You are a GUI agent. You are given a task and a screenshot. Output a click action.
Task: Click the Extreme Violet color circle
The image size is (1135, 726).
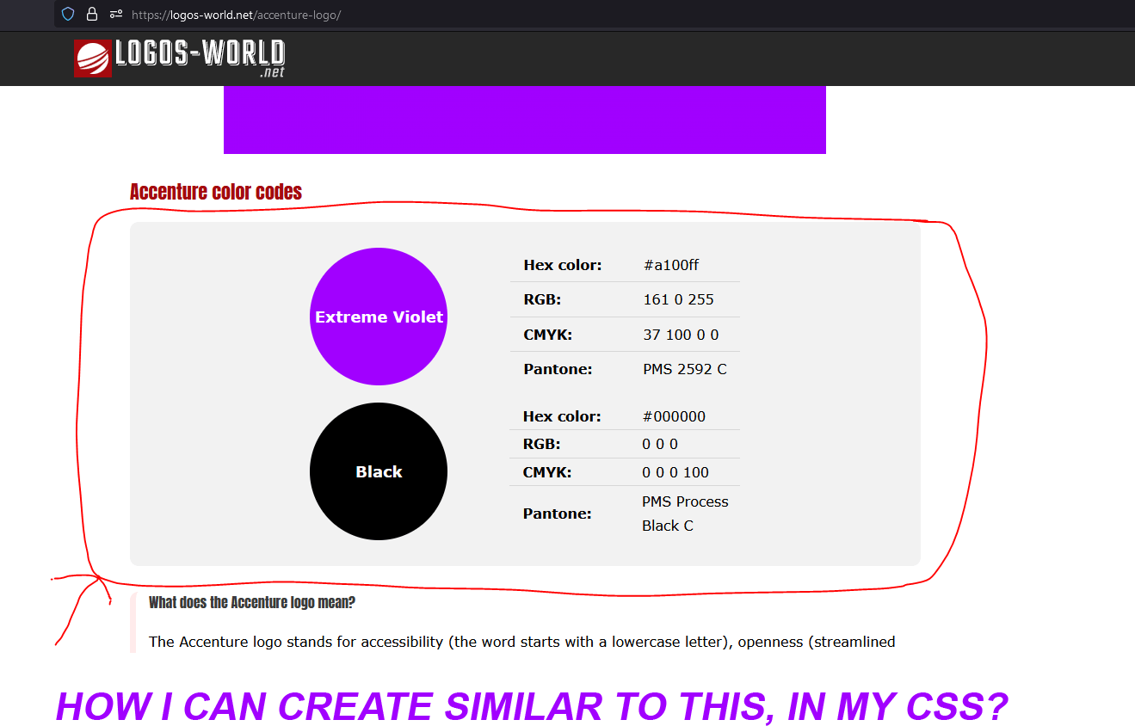[x=379, y=317]
